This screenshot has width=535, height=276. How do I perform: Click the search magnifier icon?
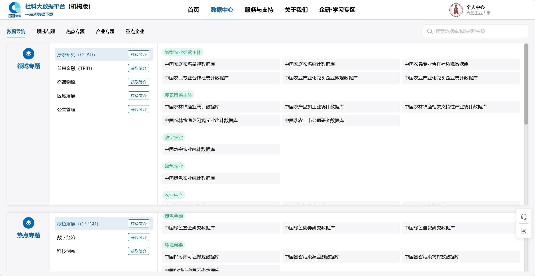click(x=430, y=31)
